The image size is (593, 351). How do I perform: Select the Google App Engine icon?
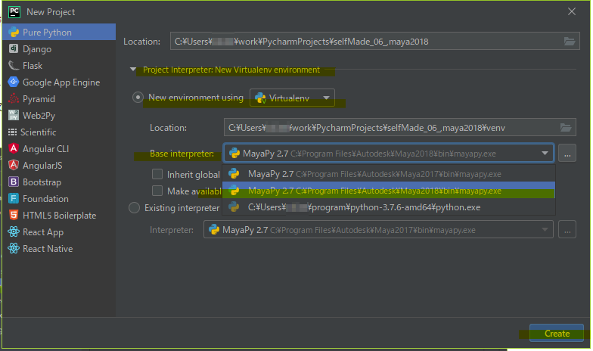point(14,82)
